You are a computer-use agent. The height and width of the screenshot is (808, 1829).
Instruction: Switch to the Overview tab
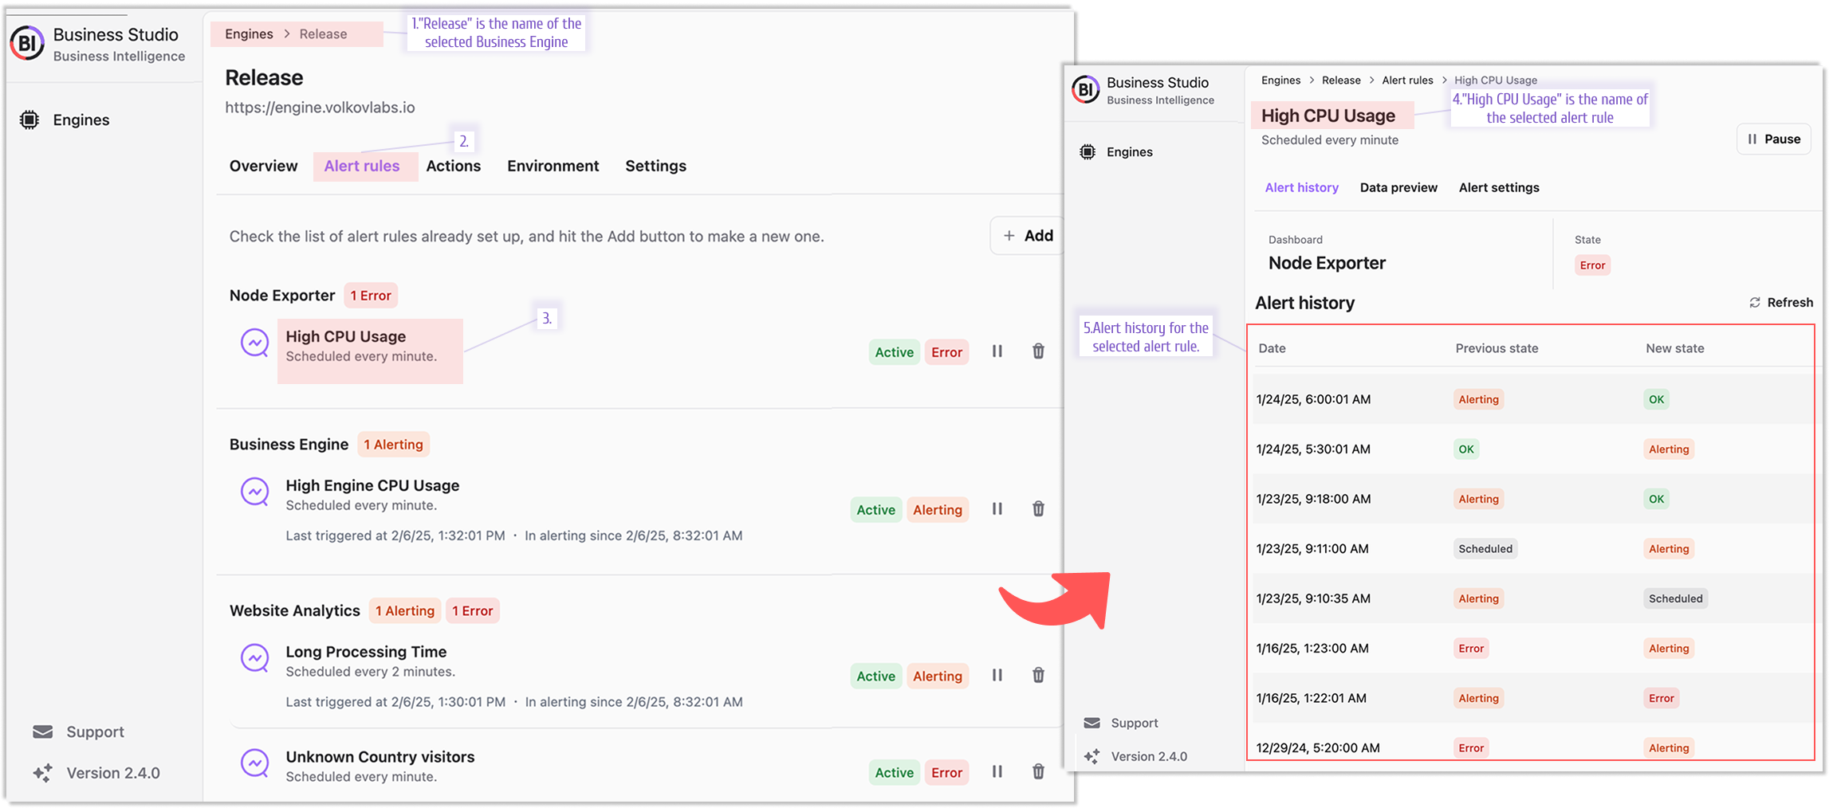click(x=264, y=166)
